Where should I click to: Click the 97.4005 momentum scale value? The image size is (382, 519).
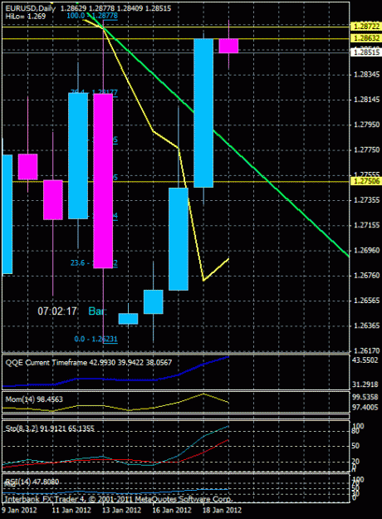(x=365, y=407)
